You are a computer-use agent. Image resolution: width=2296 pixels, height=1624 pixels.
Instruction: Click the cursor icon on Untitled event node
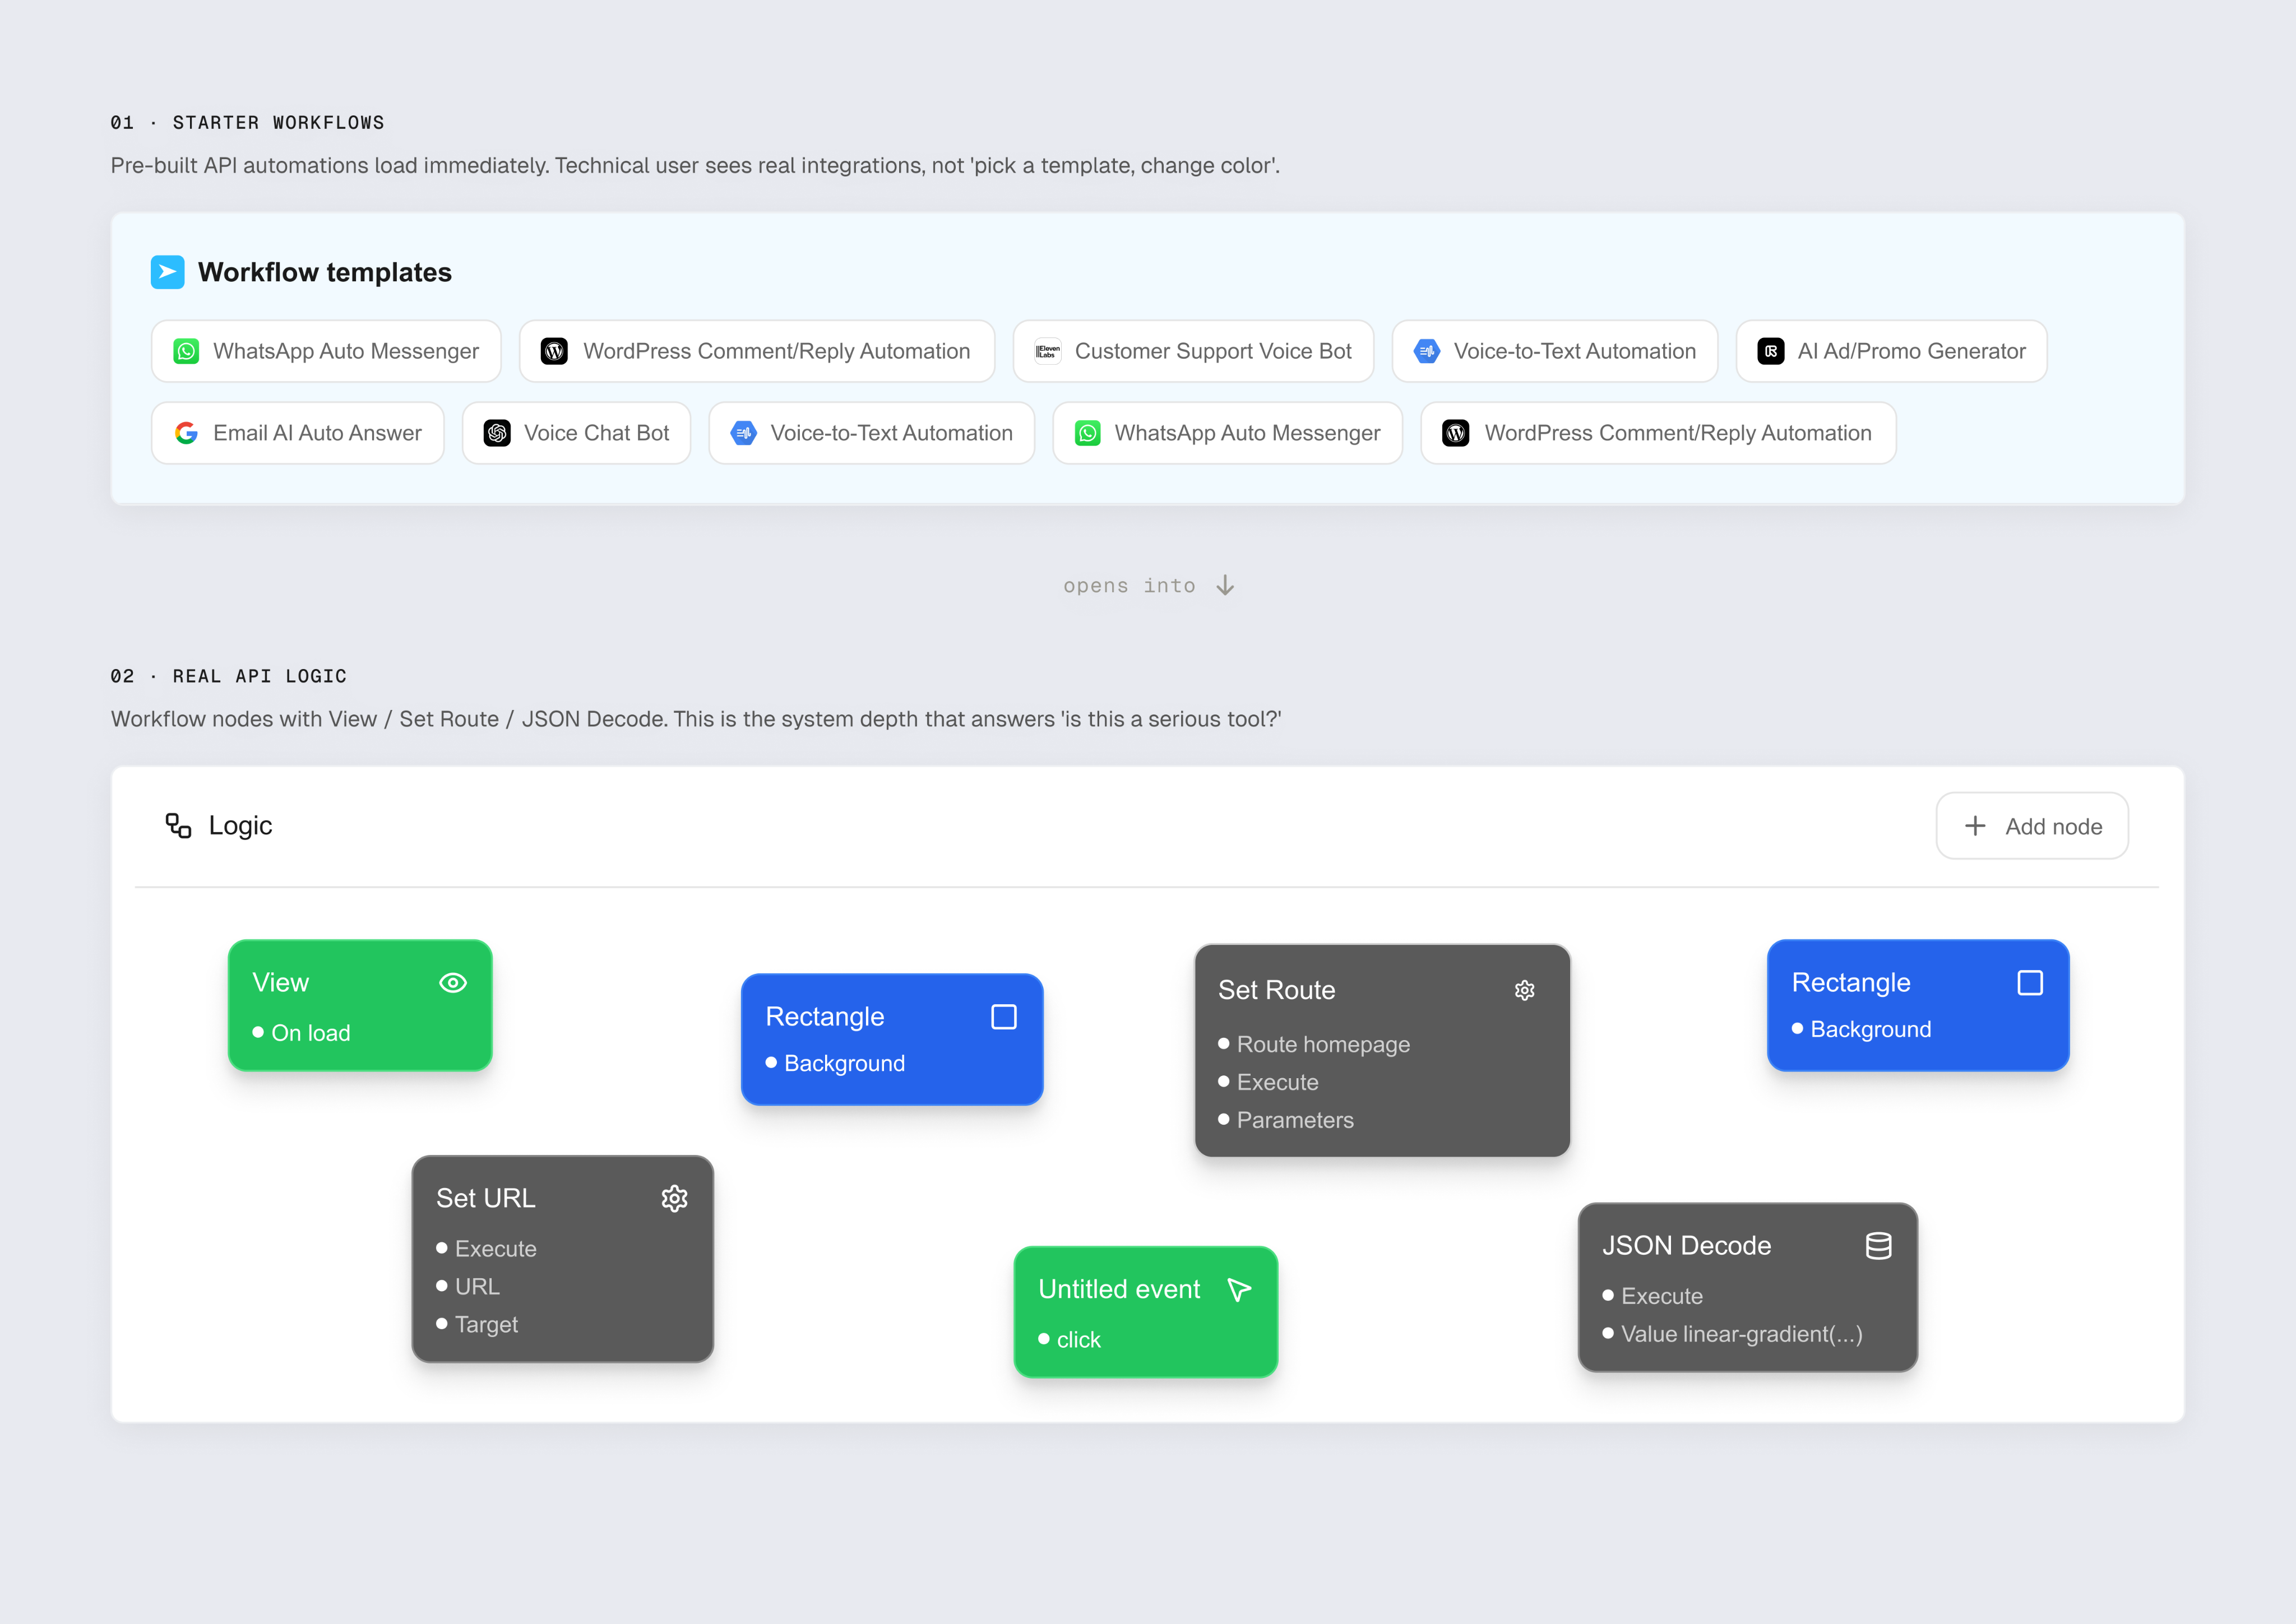[x=1239, y=1290]
